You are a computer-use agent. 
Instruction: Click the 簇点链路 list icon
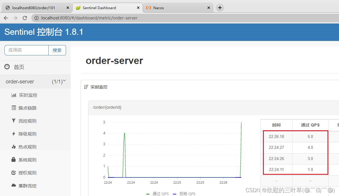pyautogui.click(x=14, y=108)
